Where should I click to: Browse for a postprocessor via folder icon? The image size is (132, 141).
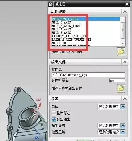[x=121, y=52]
